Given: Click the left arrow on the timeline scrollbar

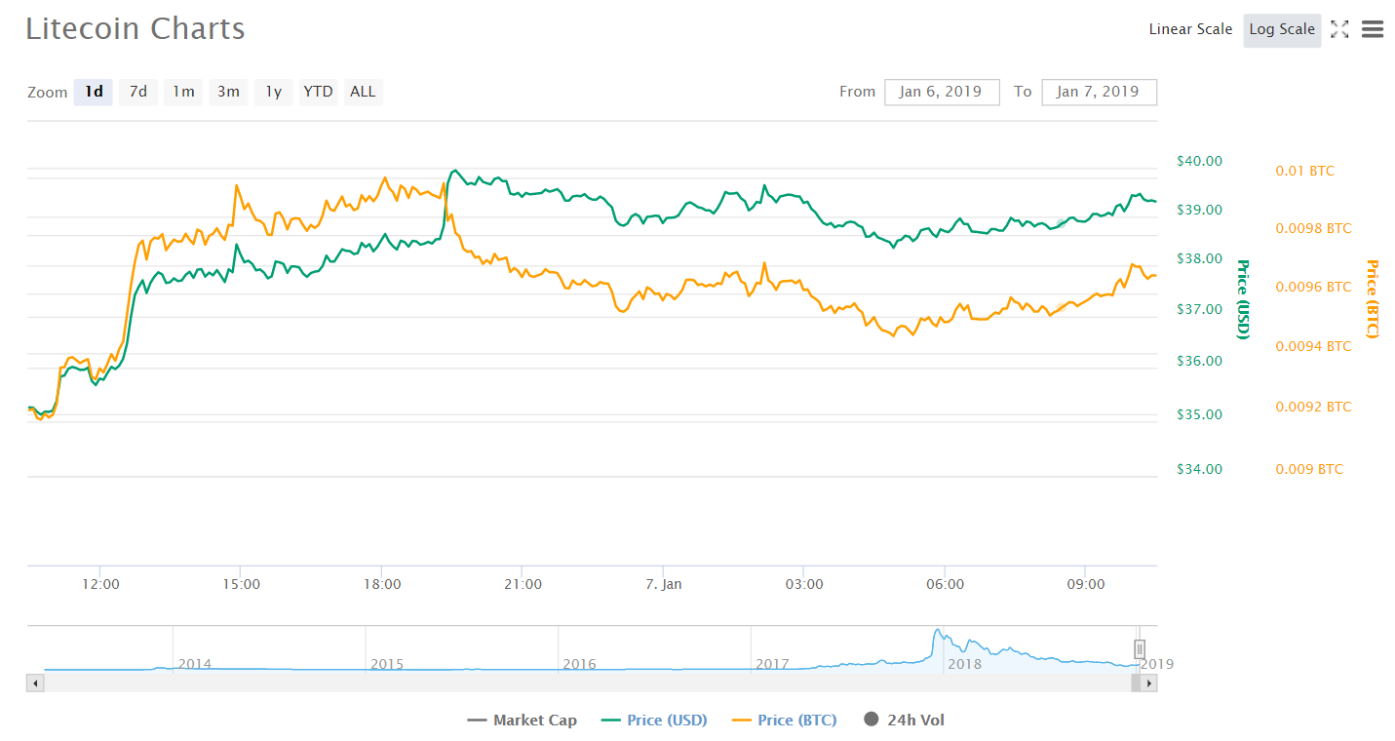Looking at the screenshot, I should (x=34, y=682).
